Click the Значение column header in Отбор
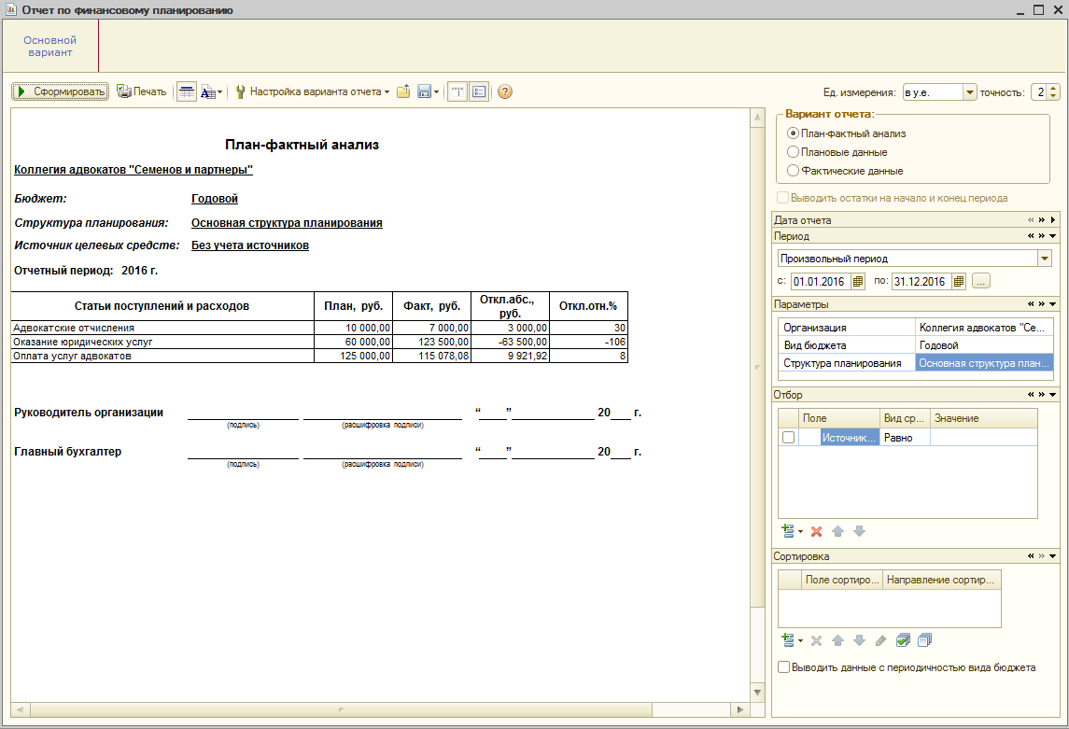Screen dimensions: 1069x729 (x=984, y=418)
